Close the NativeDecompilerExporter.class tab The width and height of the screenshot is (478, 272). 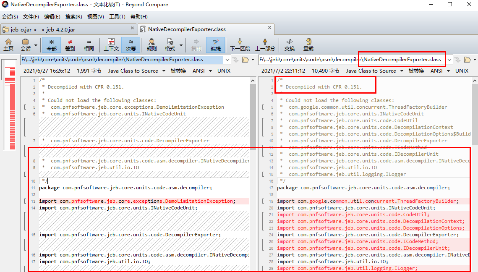coord(269,27)
